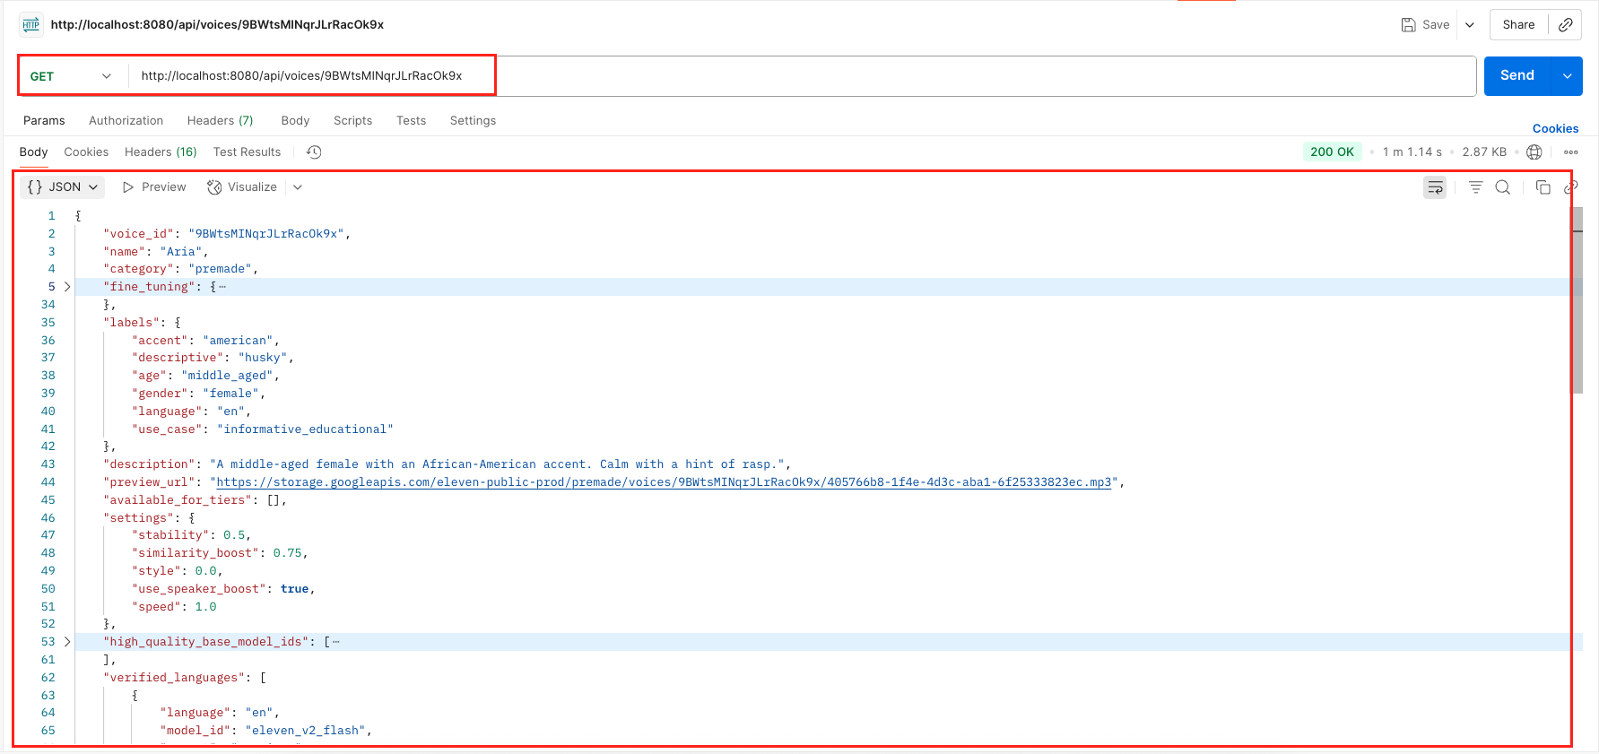Click the gender value "female"
1599x754 pixels.
(231, 394)
